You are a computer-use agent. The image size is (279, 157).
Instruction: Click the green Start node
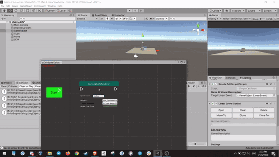point(54,92)
